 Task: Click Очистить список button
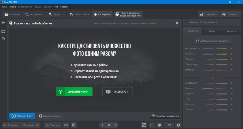coord(50,116)
